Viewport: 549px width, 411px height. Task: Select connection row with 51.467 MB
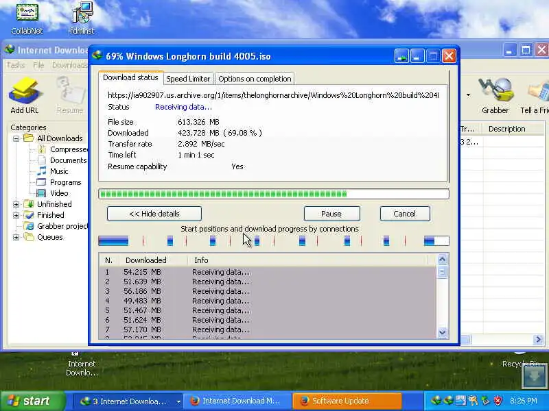[x=268, y=310]
